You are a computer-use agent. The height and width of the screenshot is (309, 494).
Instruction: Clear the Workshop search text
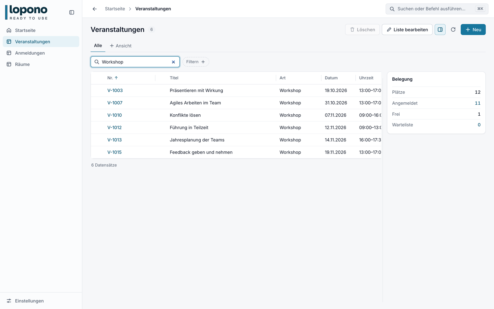173,62
